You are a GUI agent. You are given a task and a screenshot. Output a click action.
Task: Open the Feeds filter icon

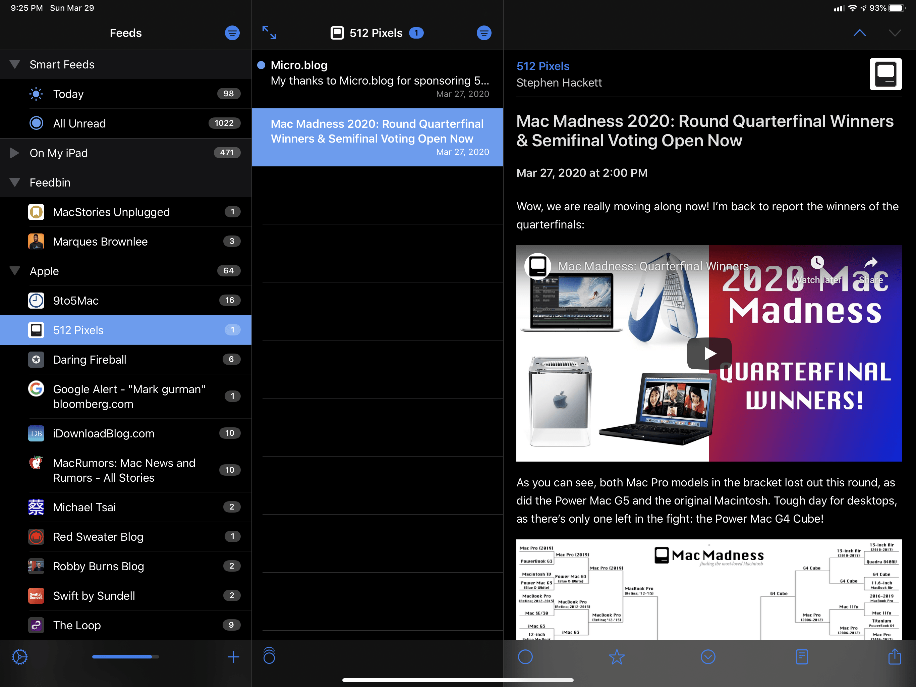[232, 33]
